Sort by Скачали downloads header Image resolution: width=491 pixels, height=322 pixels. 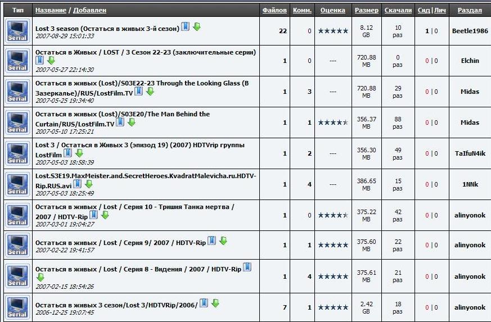pyautogui.click(x=398, y=10)
